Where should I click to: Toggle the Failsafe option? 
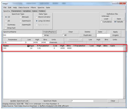point(115,22)
